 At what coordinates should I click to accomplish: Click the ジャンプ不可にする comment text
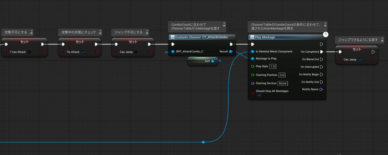[129, 32]
